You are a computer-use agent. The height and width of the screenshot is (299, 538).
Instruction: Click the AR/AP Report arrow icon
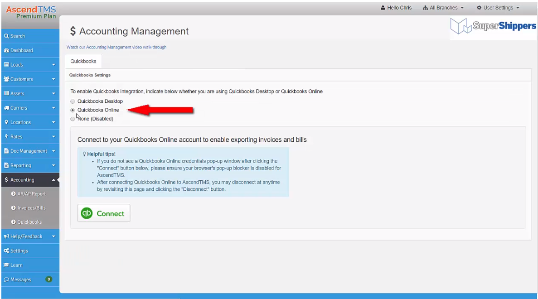(x=14, y=194)
